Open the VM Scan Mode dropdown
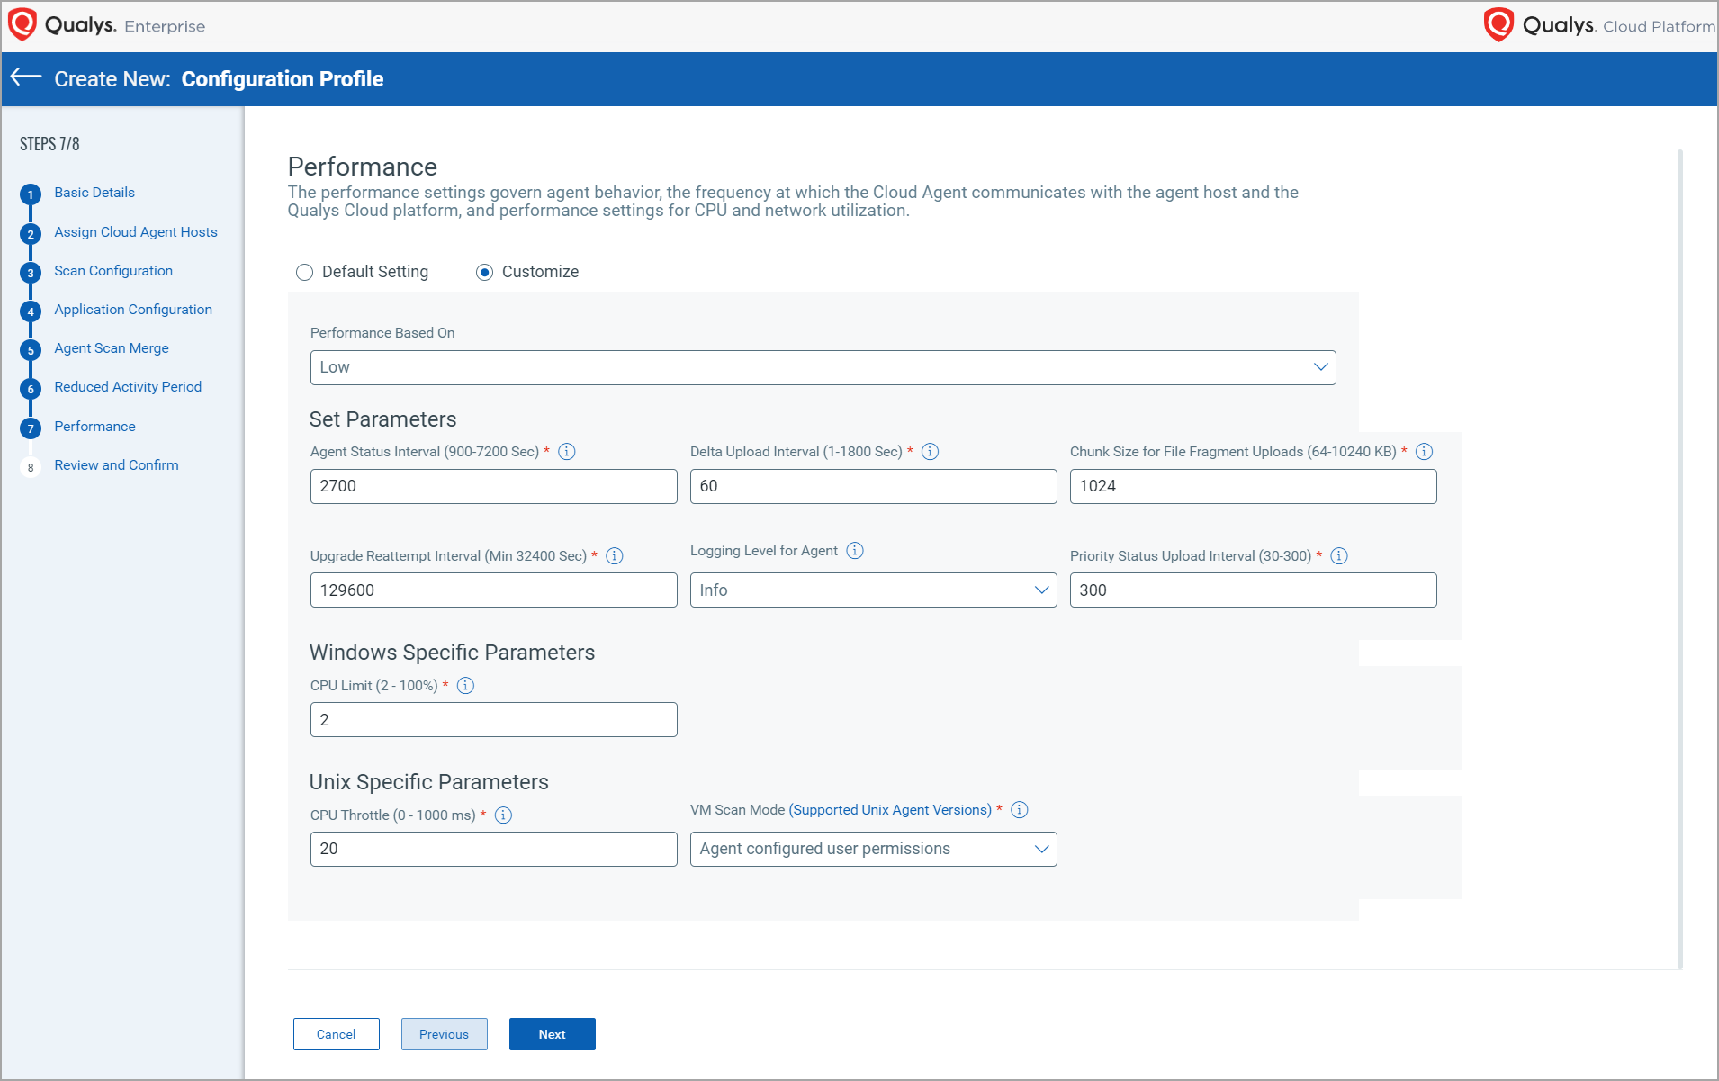1719x1081 pixels. (873, 850)
